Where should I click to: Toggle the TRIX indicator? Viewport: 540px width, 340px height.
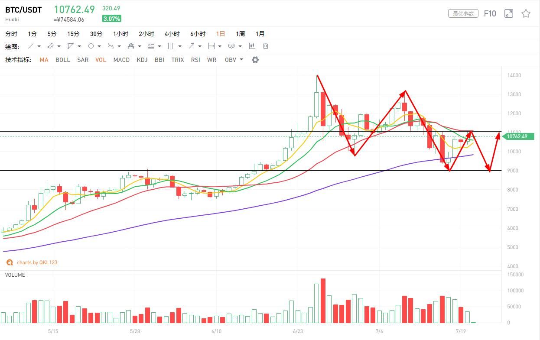[x=178, y=60]
